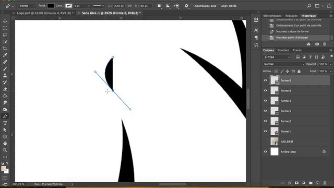Open the Forme tool mode dropdown
This screenshot has height=188, width=334.
27,6
